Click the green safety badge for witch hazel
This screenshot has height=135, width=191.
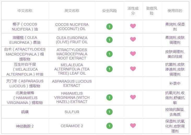[x=109, y=97]
